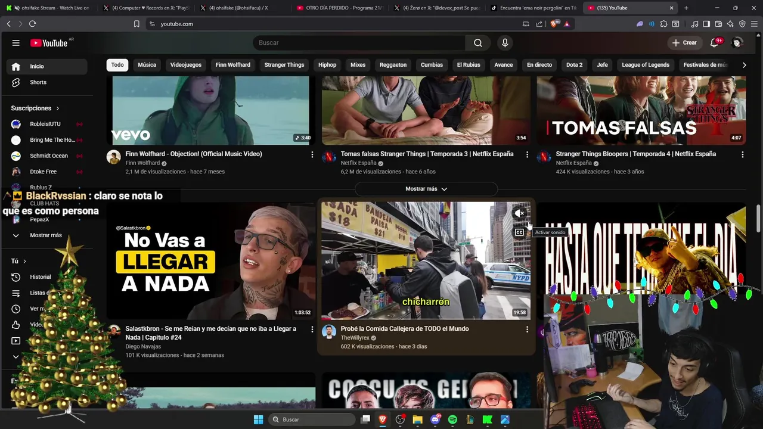Select the Stranger Things filter chip
Image resolution: width=763 pixels, height=429 pixels.
(284, 65)
